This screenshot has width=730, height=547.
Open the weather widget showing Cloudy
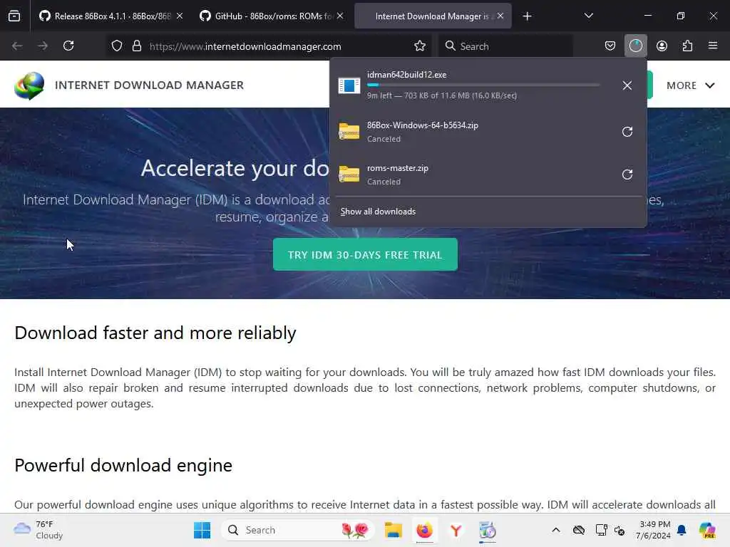click(38, 530)
